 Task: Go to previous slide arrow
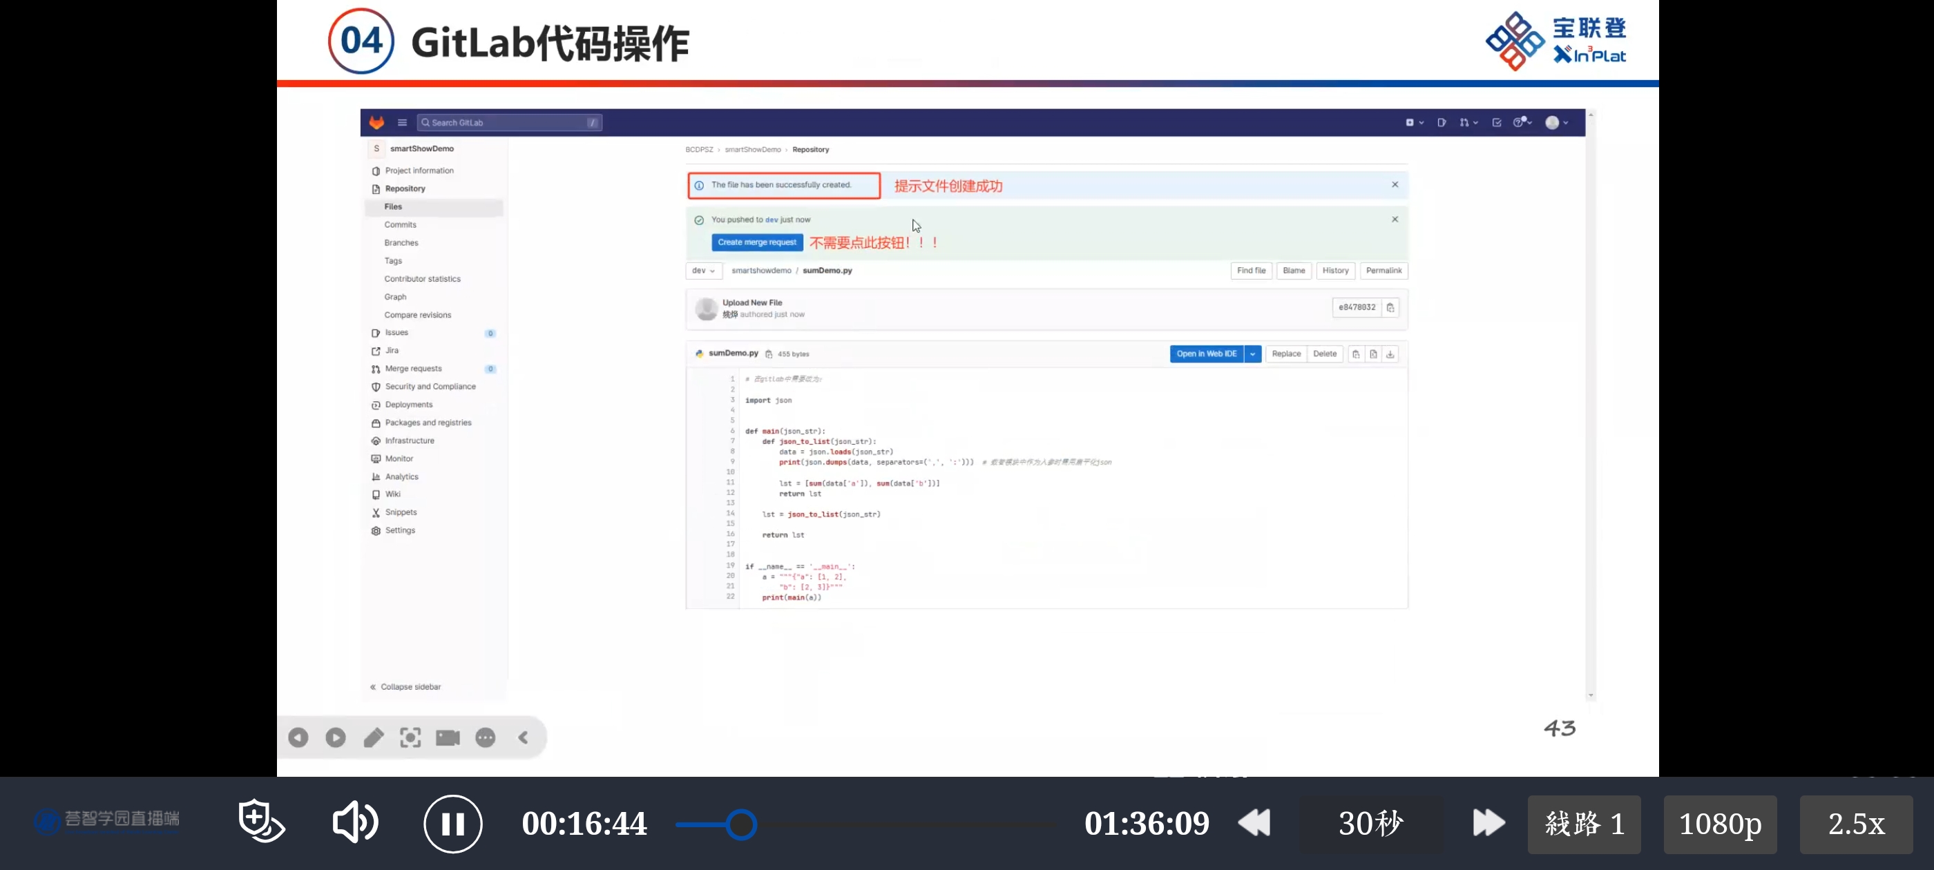click(x=298, y=738)
